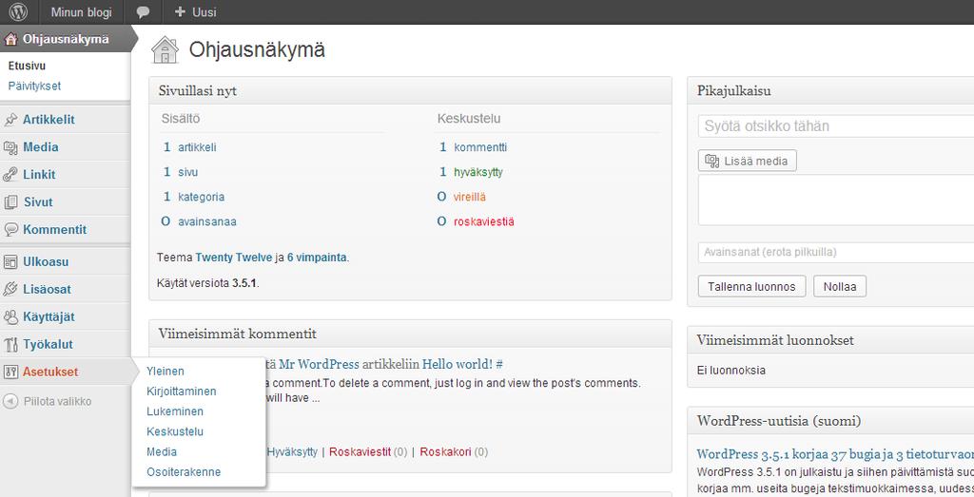Click the Lisää media button
Viewport: 974px width, 497px height.
pos(748,161)
